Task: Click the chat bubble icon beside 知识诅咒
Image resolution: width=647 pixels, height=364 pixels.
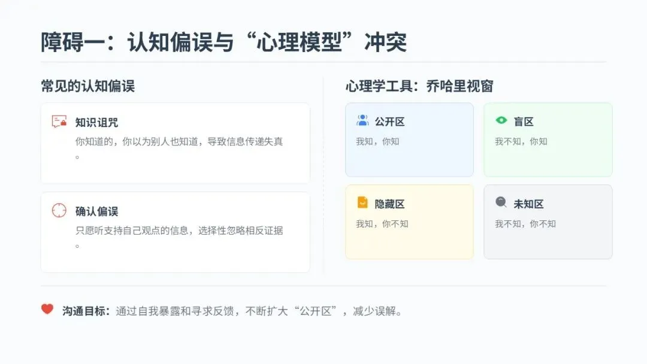Action: click(x=59, y=122)
